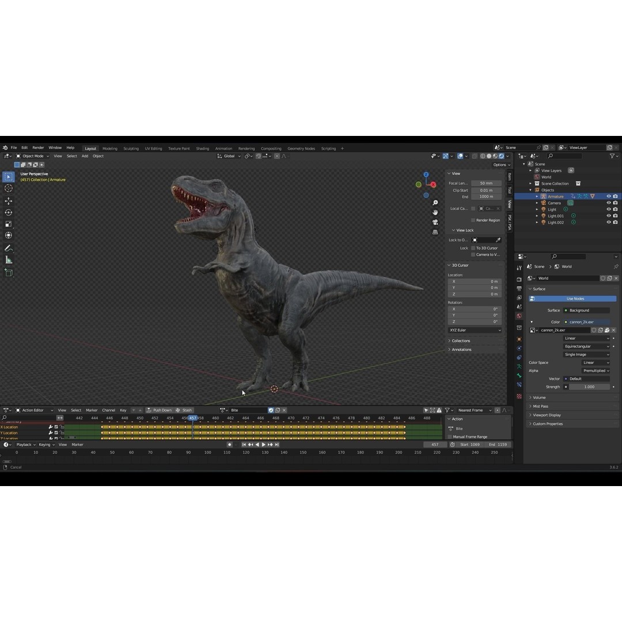Switch to rendered viewport shading
This screenshot has height=622, width=622.
502,156
